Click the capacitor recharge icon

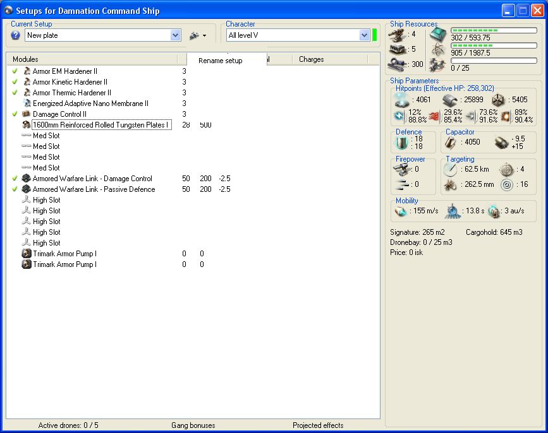coord(501,143)
